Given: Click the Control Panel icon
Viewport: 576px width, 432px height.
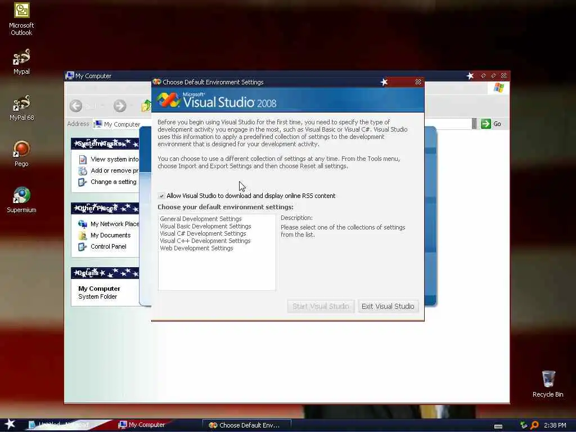Looking at the screenshot, I should [82, 246].
